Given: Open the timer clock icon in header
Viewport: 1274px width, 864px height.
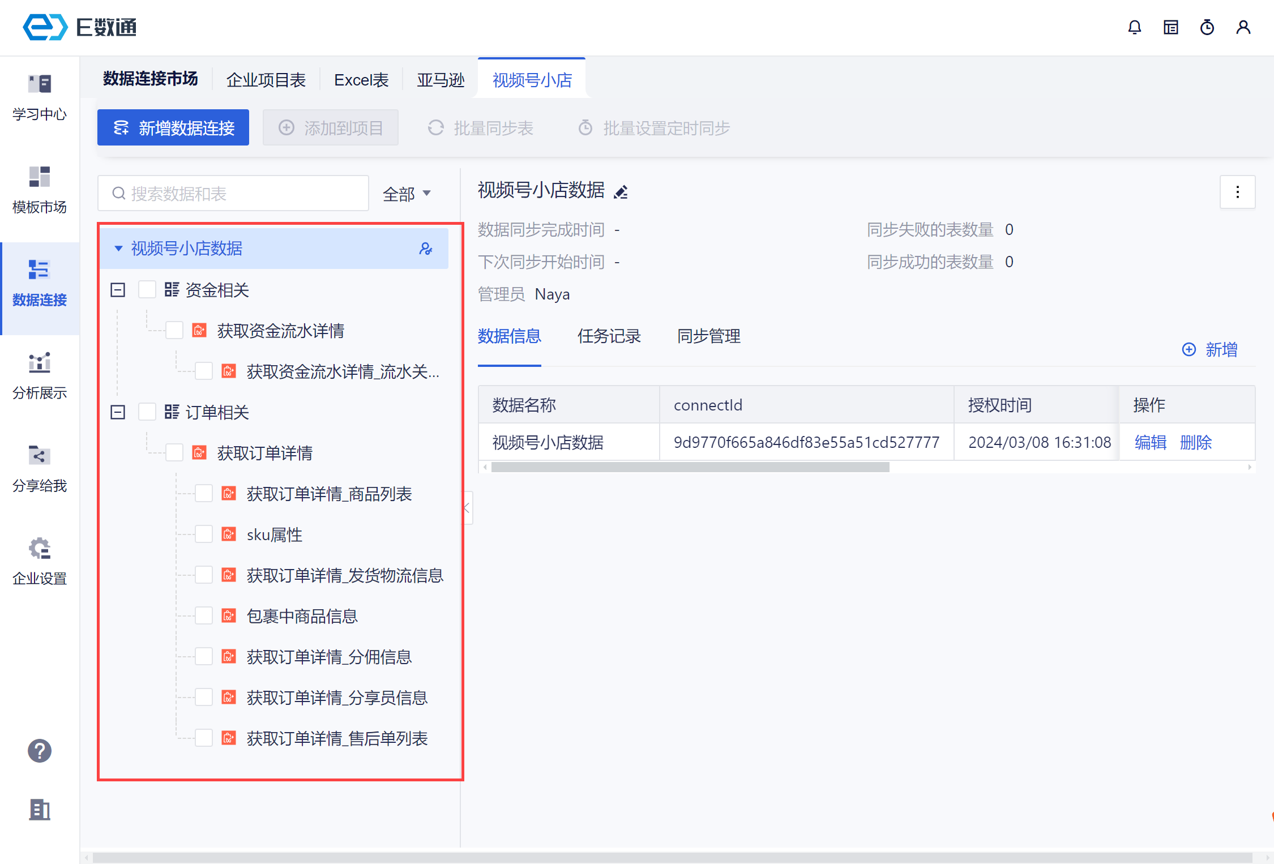Looking at the screenshot, I should [1207, 27].
